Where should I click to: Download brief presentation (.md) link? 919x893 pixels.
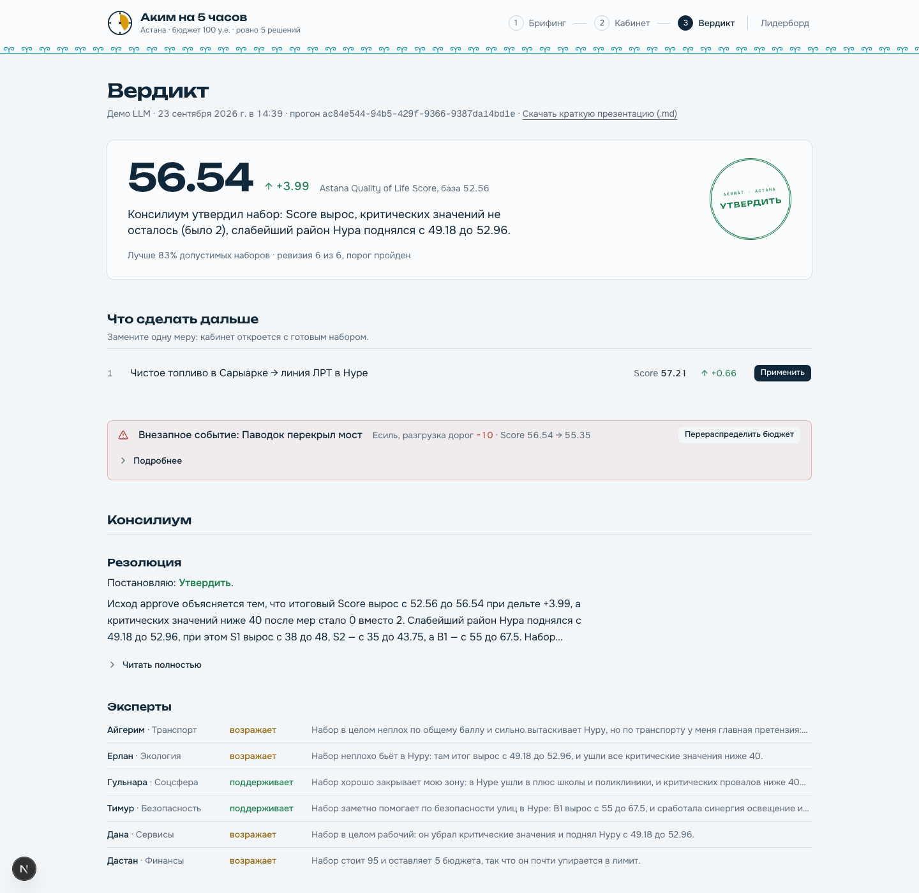tap(600, 114)
